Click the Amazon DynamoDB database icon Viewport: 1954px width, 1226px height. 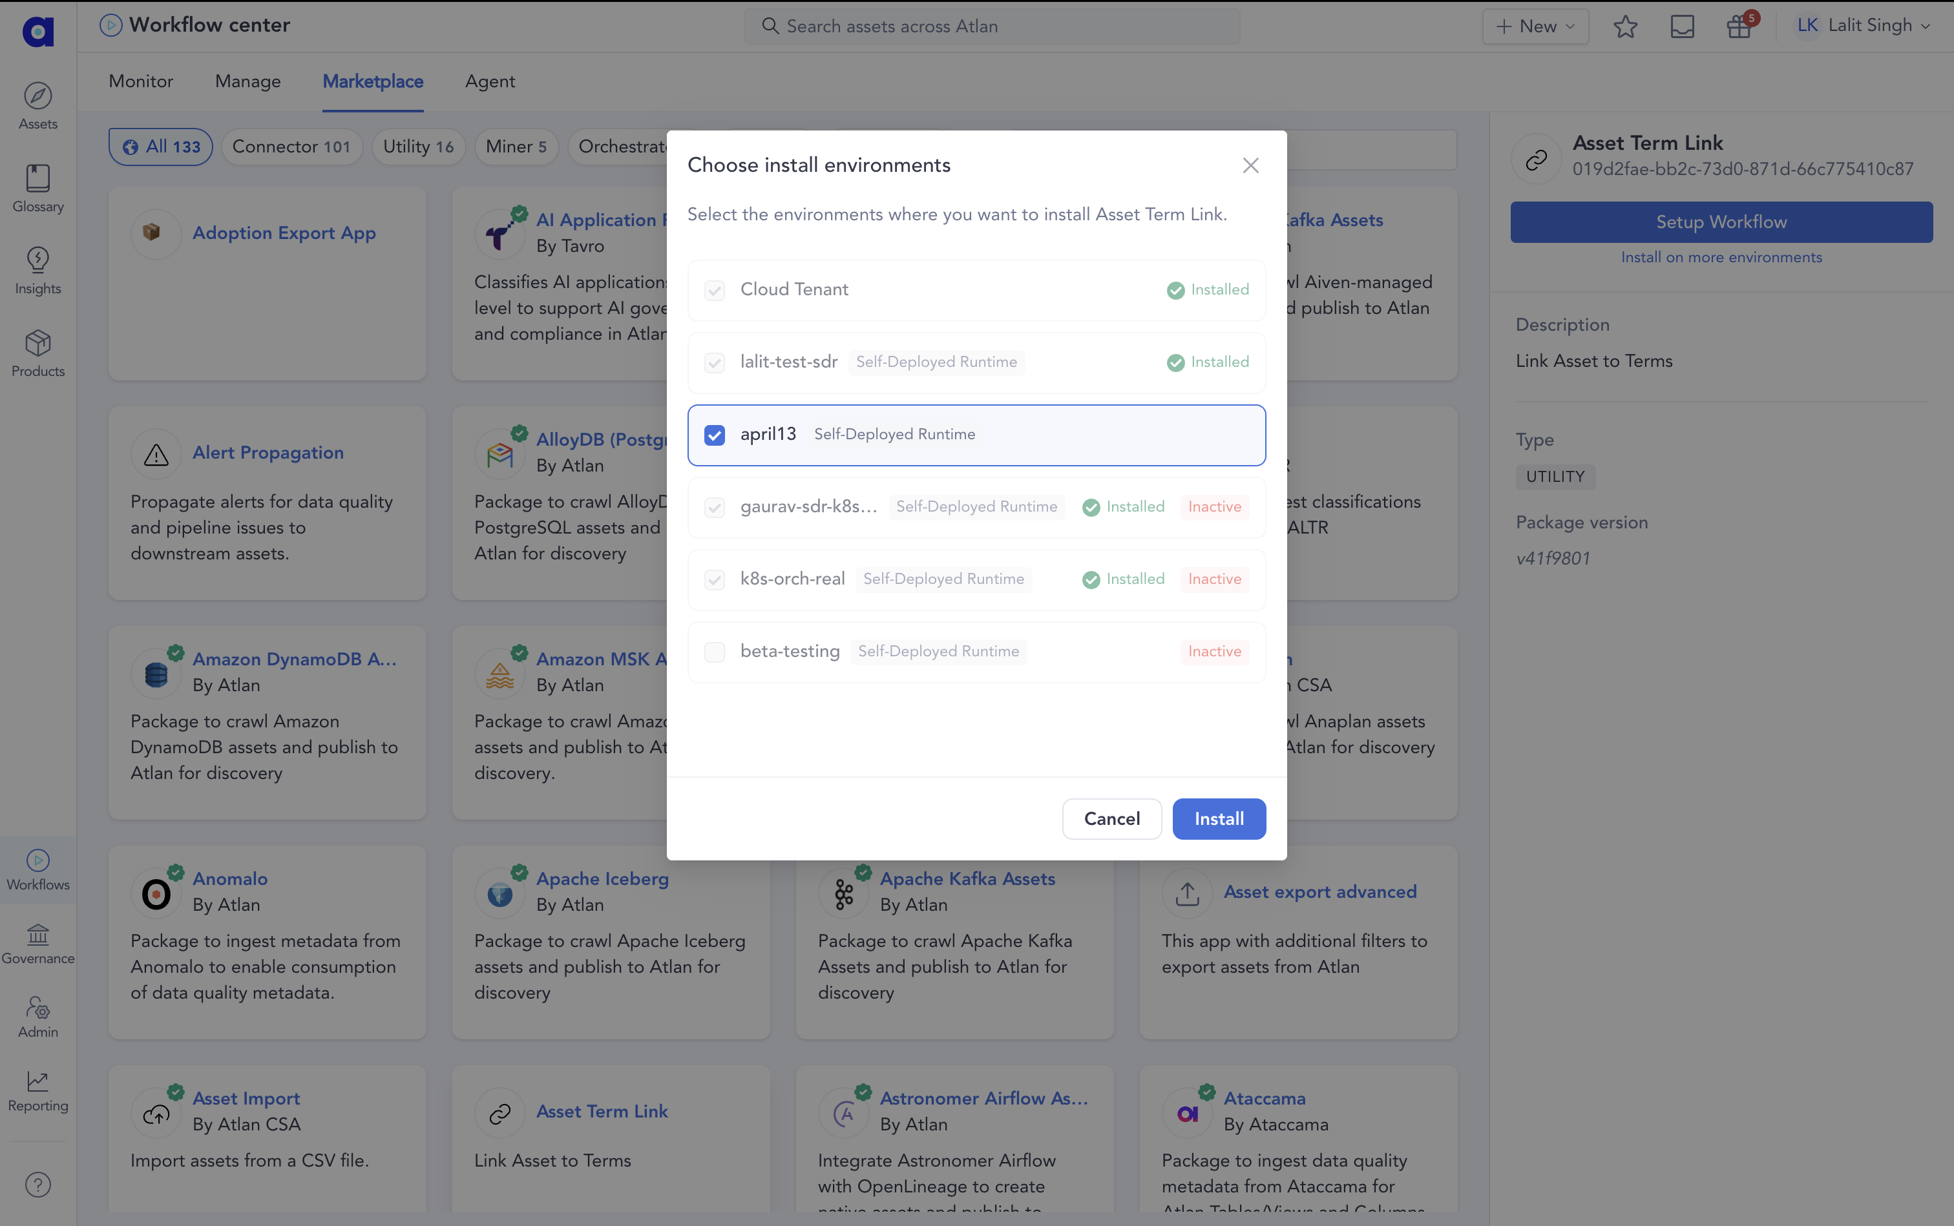coord(156,673)
